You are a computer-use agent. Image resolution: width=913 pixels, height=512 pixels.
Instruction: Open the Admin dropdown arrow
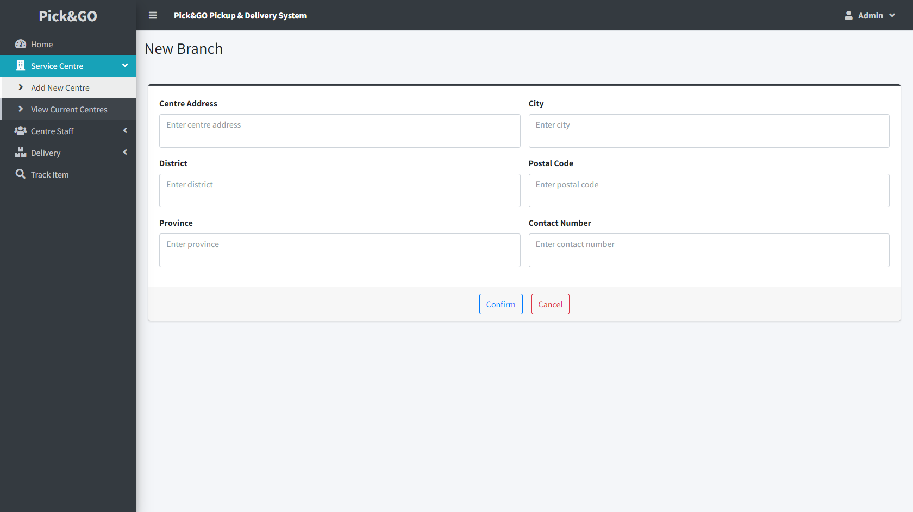(892, 15)
